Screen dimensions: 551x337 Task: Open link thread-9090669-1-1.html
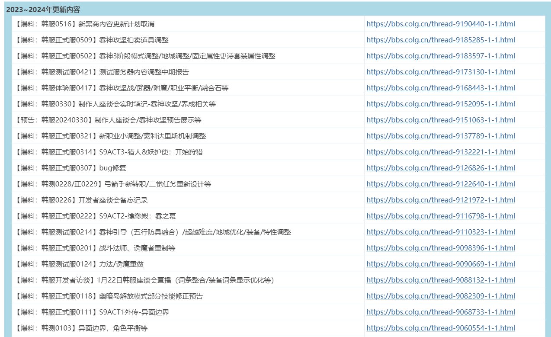tap(441, 264)
